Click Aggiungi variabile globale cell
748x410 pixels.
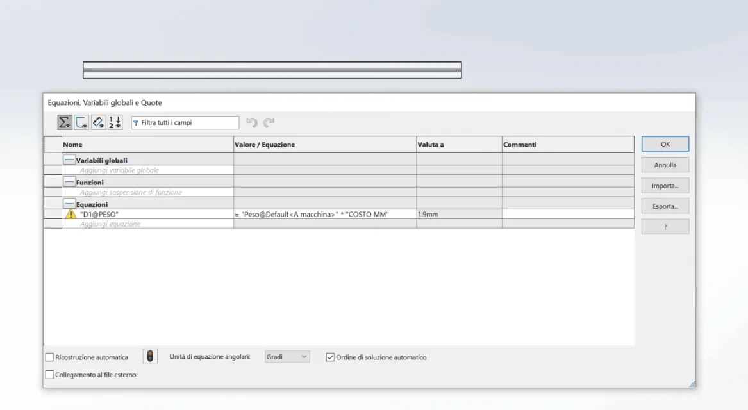147,170
